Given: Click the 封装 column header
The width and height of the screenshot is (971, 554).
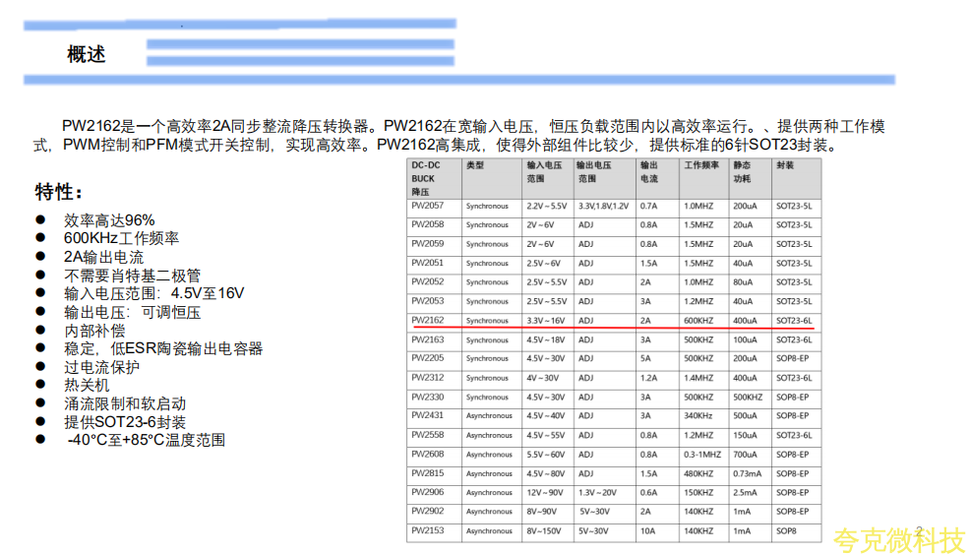Looking at the screenshot, I should [784, 165].
